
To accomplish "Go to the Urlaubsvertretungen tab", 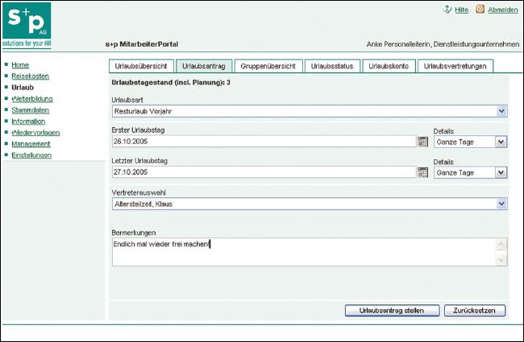I will pyautogui.click(x=455, y=66).
